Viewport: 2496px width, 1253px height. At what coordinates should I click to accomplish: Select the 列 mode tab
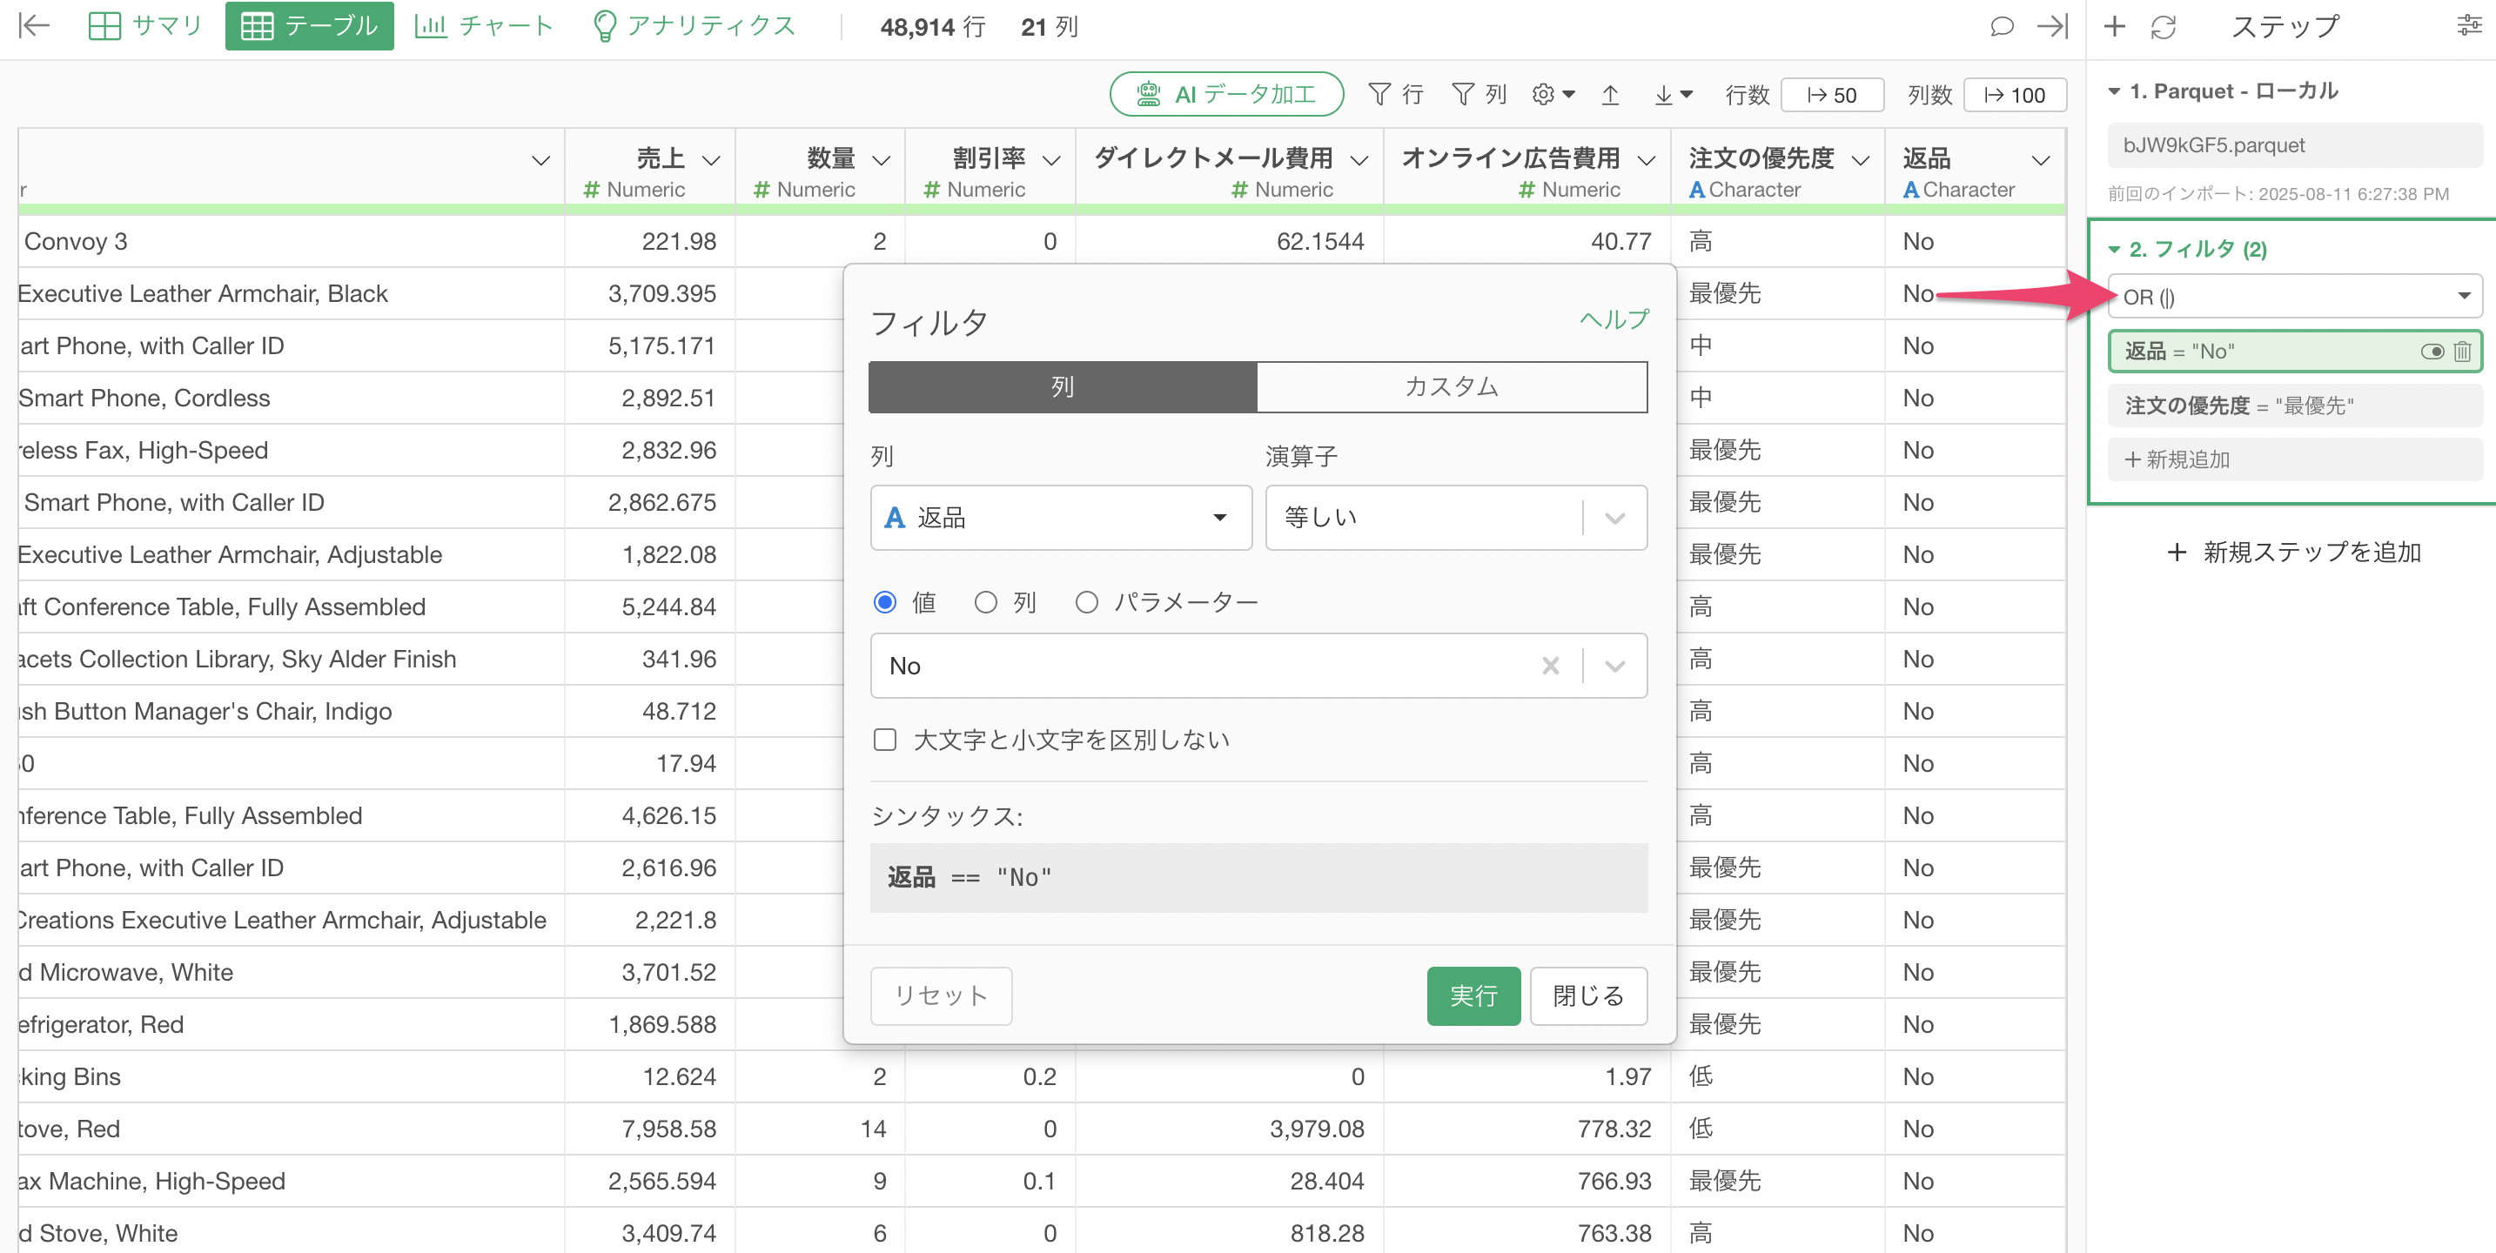pyautogui.click(x=1063, y=386)
